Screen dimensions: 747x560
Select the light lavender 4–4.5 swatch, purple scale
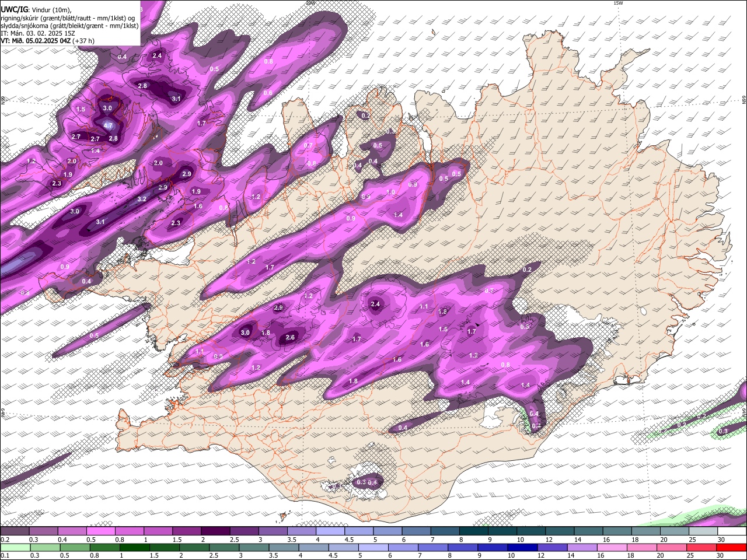(x=330, y=531)
